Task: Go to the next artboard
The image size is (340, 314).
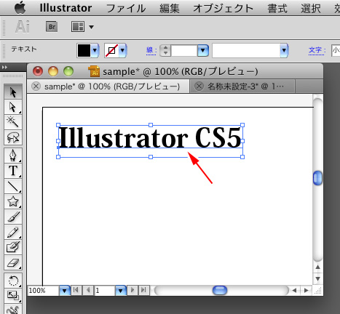Action: pos(133,290)
